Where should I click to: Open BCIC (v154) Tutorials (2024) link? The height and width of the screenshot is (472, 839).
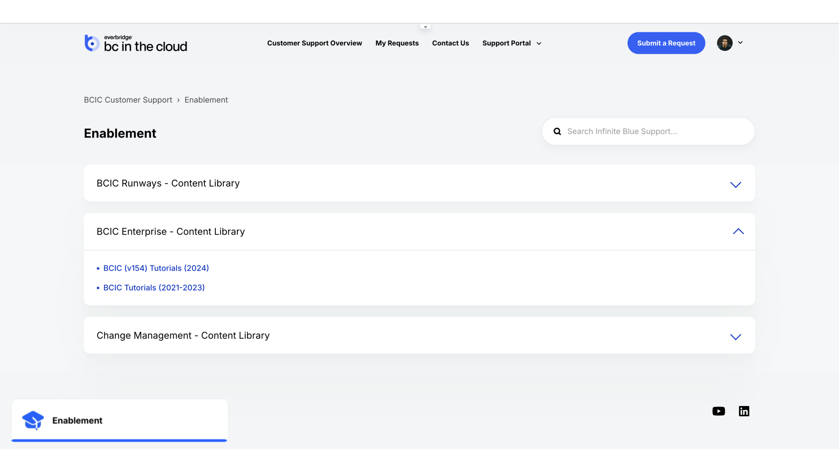tap(156, 268)
